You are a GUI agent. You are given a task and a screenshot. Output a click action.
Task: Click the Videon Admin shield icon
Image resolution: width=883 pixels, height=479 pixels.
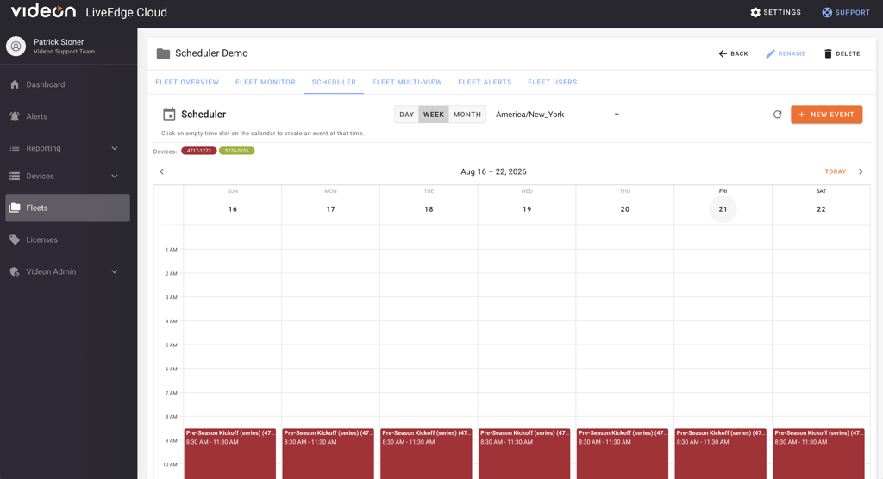coord(15,271)
